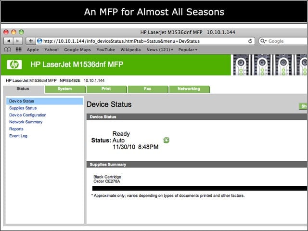Open the Yahoo! bookmark
Viewport: 308px width, 231px height.
pos(51,50)
